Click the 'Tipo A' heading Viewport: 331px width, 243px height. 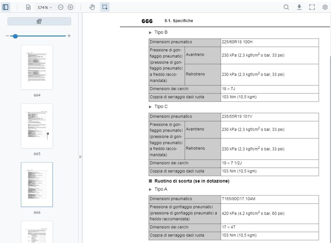coord(161,189)
